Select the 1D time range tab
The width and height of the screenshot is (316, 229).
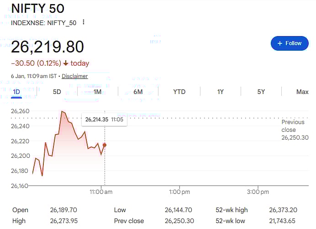pos(16,92)
